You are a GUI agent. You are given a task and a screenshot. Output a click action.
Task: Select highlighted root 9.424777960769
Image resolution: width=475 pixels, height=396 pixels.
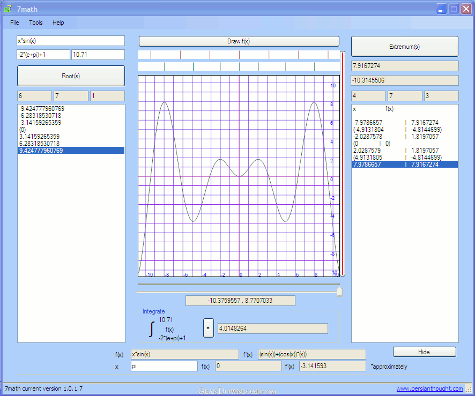(x=71, y=151)
